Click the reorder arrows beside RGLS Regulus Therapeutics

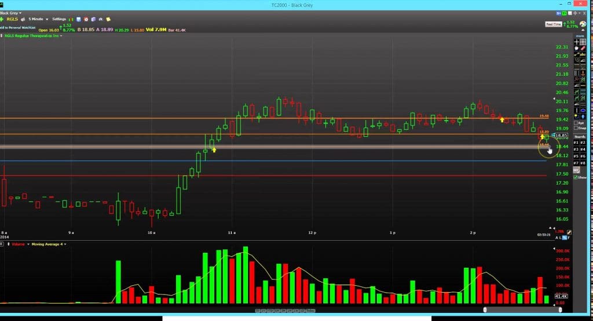point(2,36)
